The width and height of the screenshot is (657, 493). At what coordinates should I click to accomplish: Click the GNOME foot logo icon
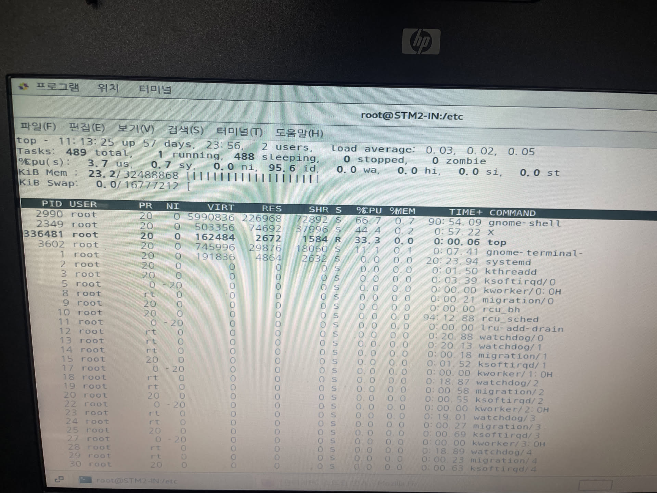coord(24,86)
